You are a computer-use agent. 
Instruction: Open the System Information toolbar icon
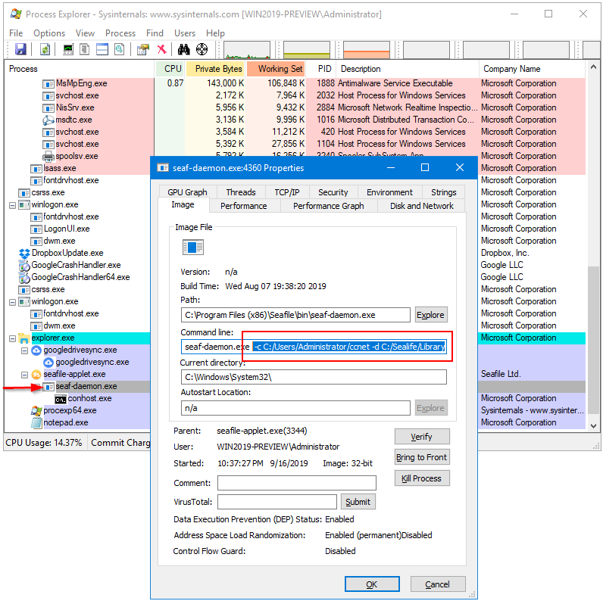(x=68, y=49)
